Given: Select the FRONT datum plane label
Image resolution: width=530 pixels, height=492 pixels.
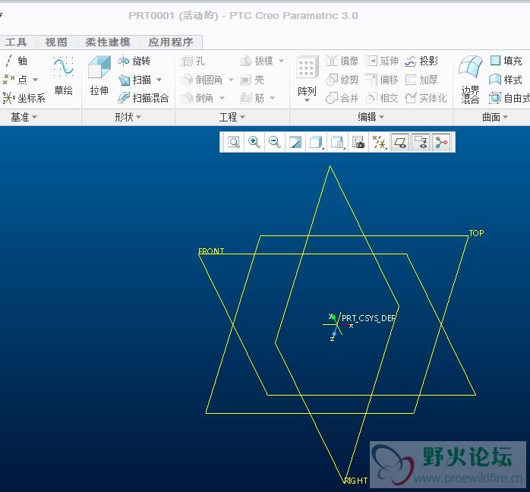Looking at the screenshot, I should (211, 251).
